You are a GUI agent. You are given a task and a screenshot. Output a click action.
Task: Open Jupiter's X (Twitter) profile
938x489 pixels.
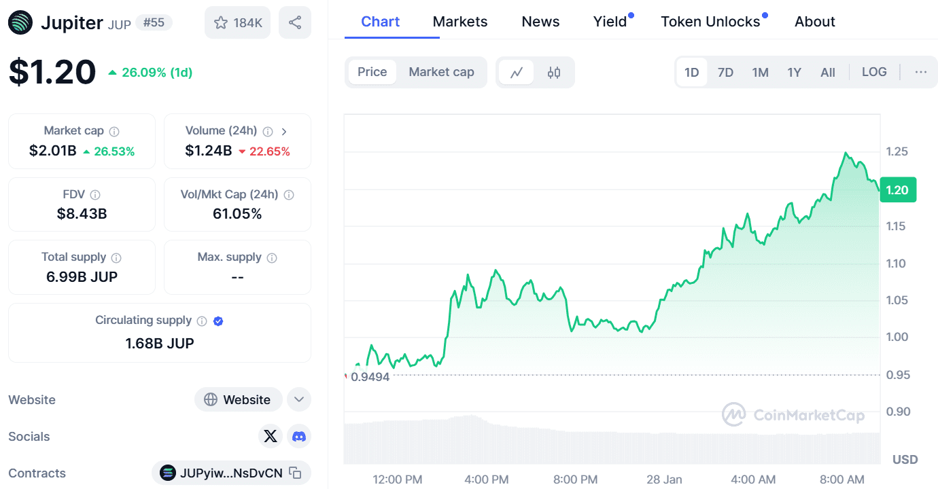coord(271,436)
